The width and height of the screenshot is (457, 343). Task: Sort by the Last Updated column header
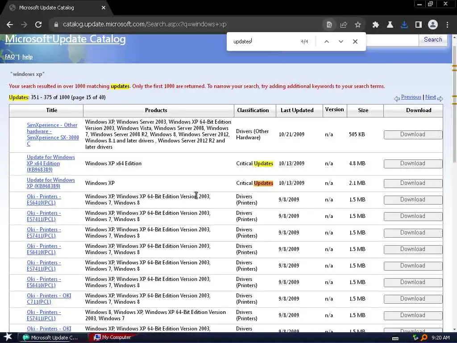click(x=297, y=110)
